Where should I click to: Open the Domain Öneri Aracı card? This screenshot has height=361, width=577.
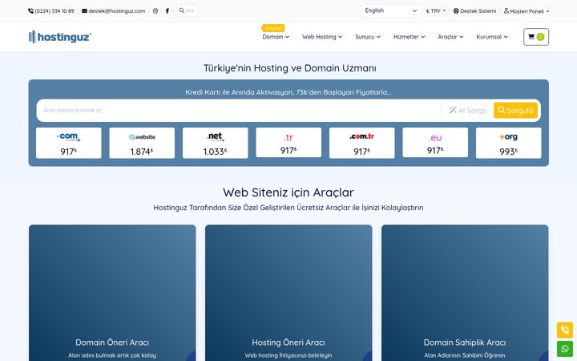pyautogui.click(x=112, y=293)
